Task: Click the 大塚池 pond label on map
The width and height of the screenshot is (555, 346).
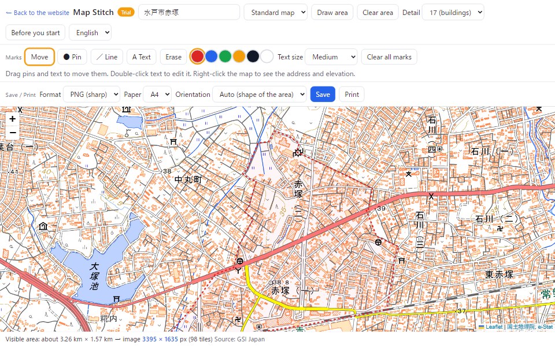Action: pyautogui.click(x=94, y=276)
